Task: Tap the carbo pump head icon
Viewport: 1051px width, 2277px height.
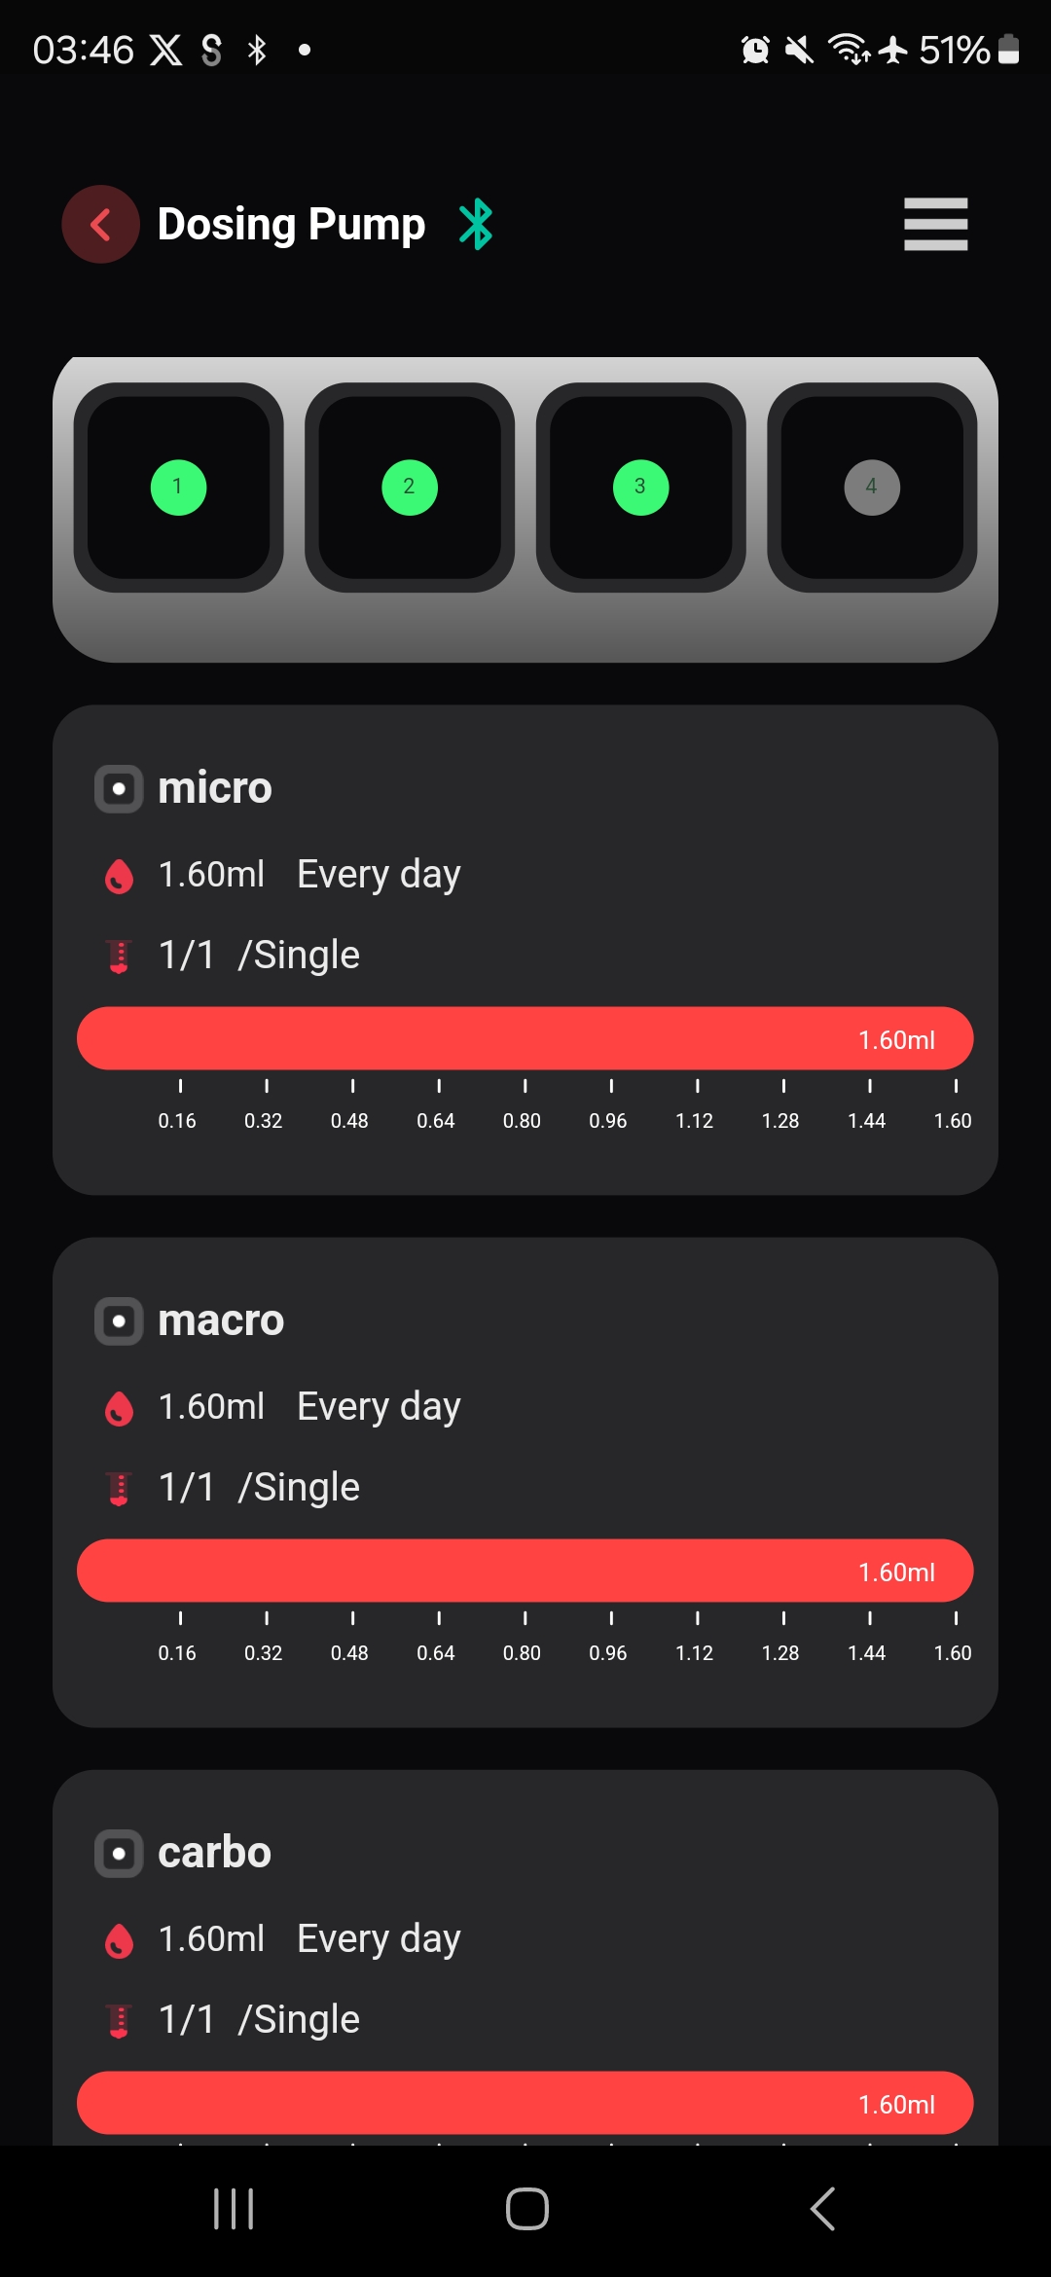Action: pos(119,1854)
